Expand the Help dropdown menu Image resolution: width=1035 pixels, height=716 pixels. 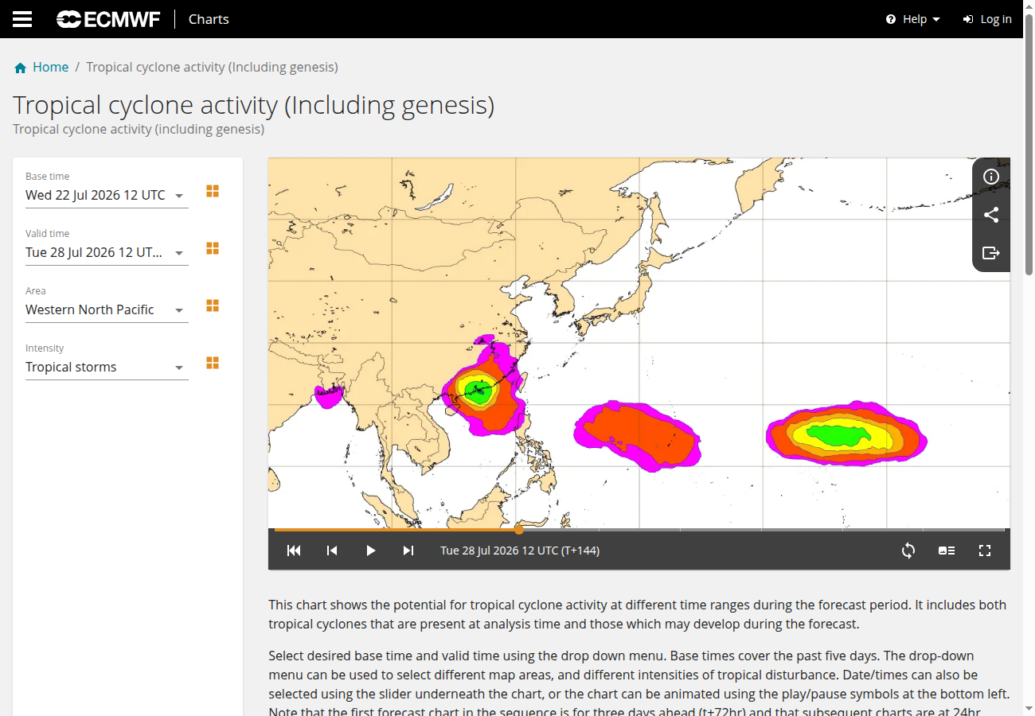913,19
